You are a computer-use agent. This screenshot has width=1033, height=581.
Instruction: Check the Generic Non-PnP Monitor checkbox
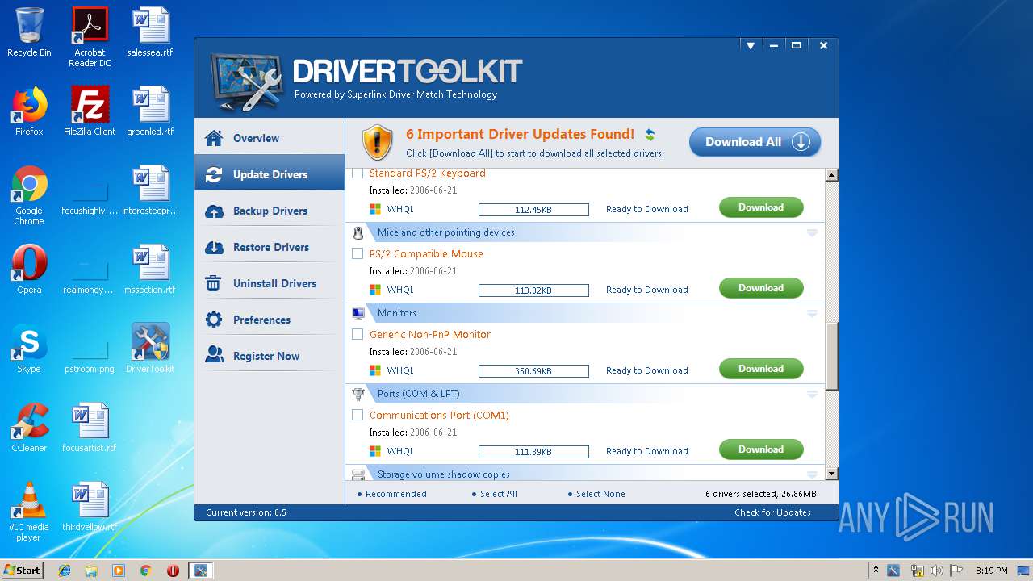[358, 334]
